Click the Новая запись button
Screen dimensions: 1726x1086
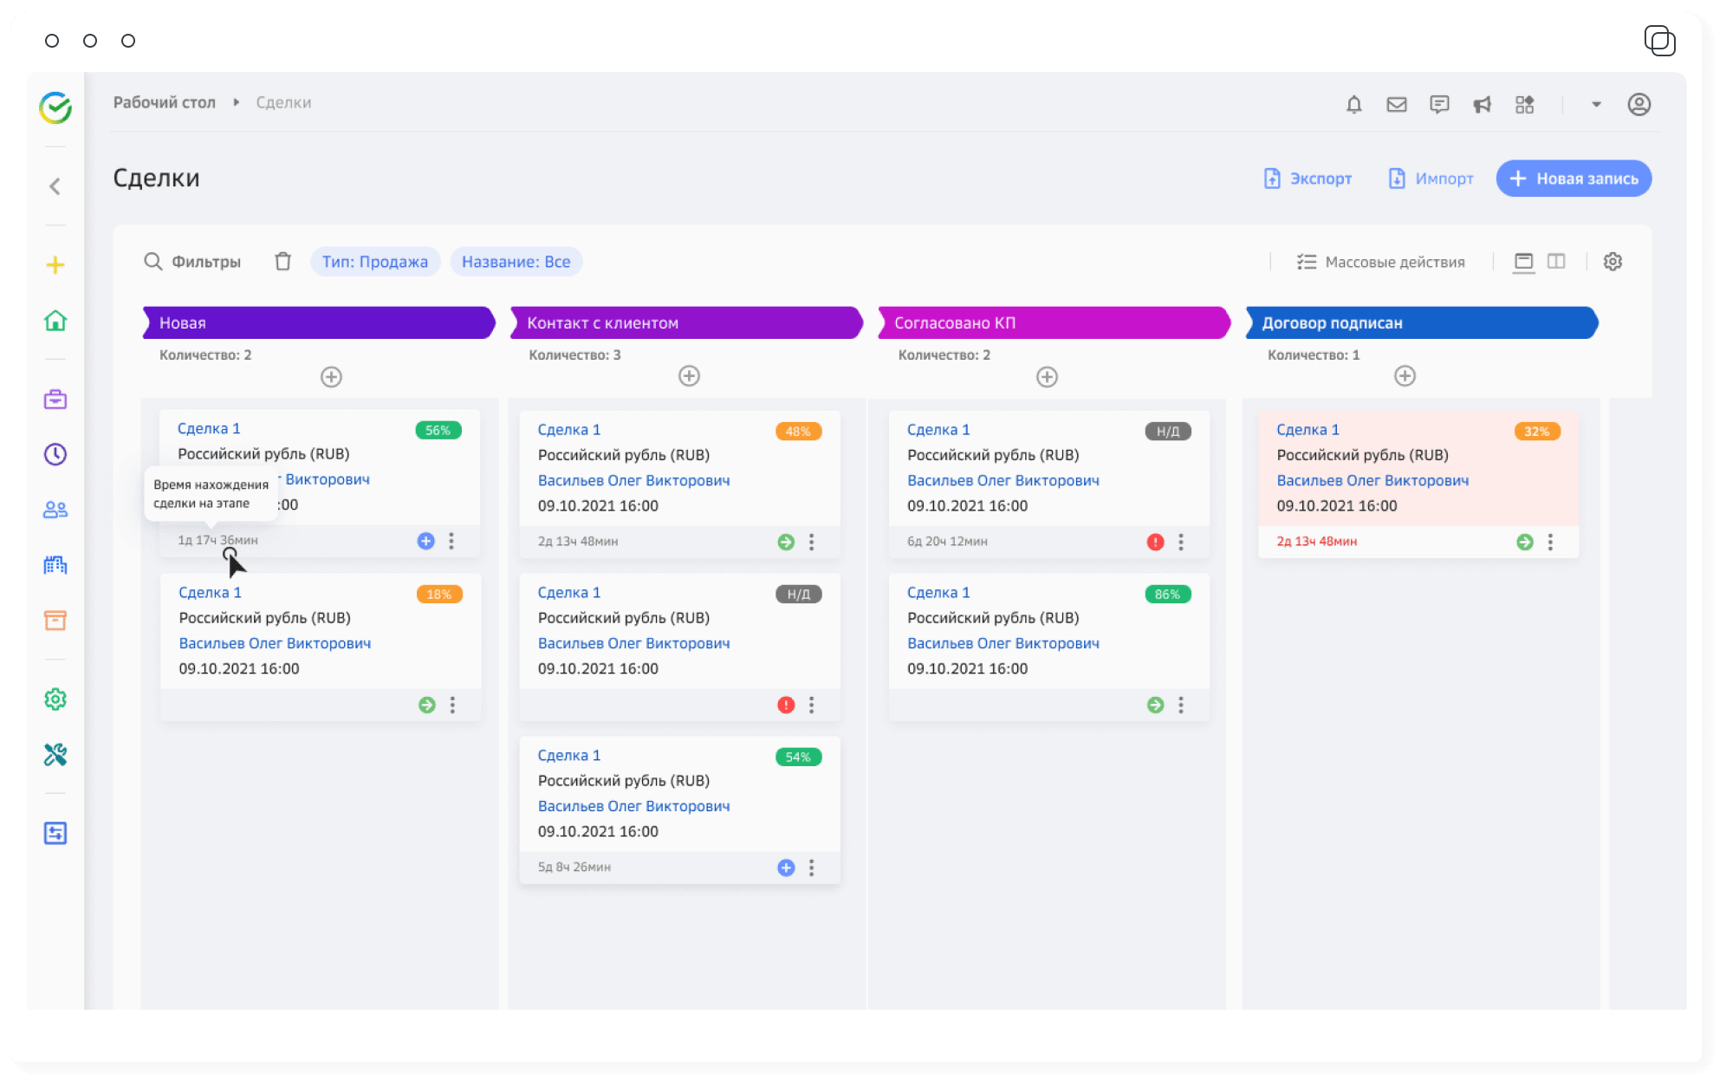[1574, 179]
